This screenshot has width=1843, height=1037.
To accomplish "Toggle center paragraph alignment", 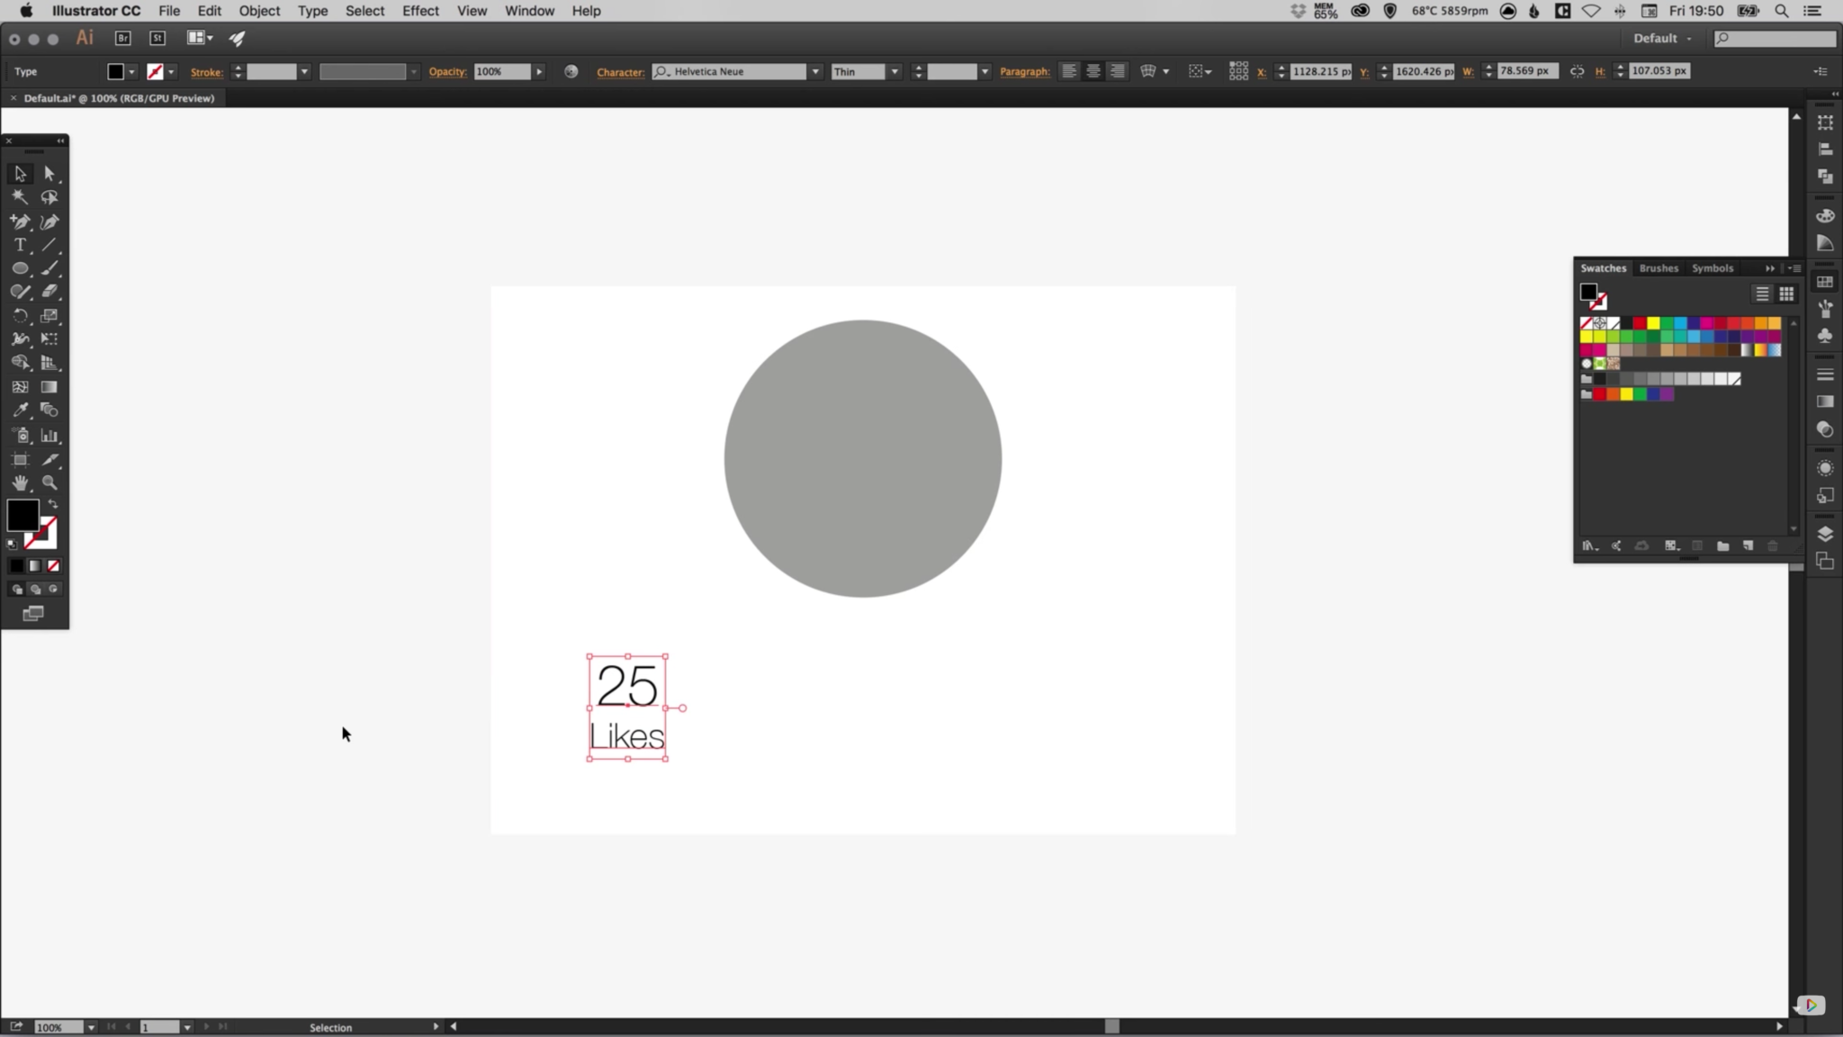I will (x=1092, y=71).
